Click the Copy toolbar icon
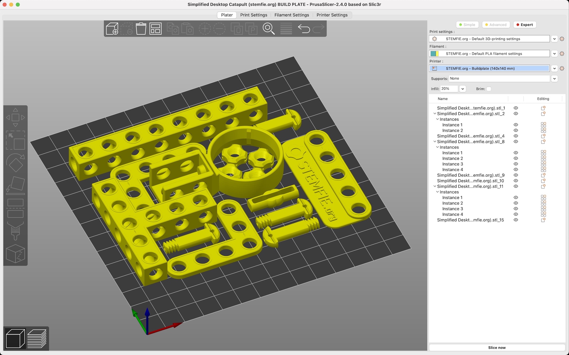Viewport: 569px width, 355px height. [x=173, y=29]
